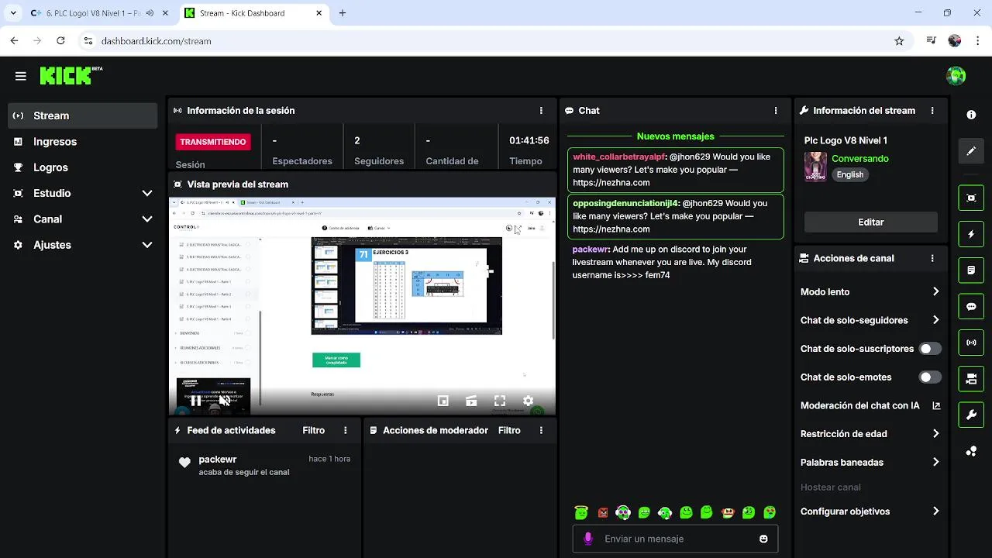This screenshot has height=558, width=992.
Task: Click the stream preview icon in right sidebar
Action: click(x=971, y=198)
